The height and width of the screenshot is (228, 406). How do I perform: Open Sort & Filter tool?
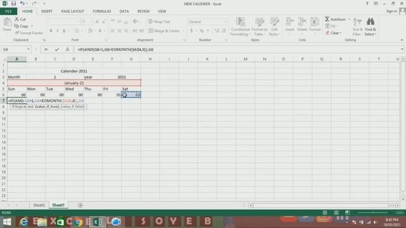coord(357,27)
